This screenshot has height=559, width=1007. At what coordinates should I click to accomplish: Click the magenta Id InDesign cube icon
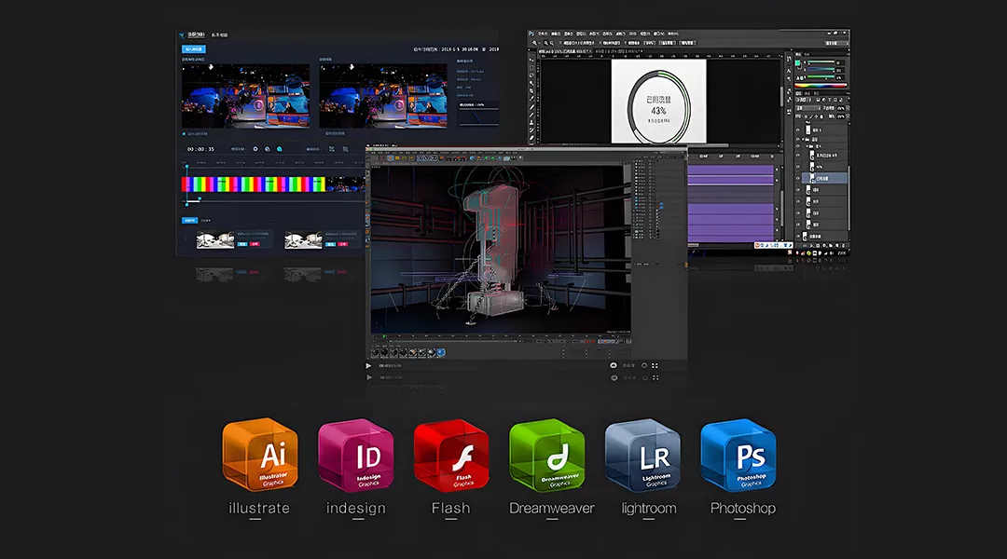(x=356, y=455)
